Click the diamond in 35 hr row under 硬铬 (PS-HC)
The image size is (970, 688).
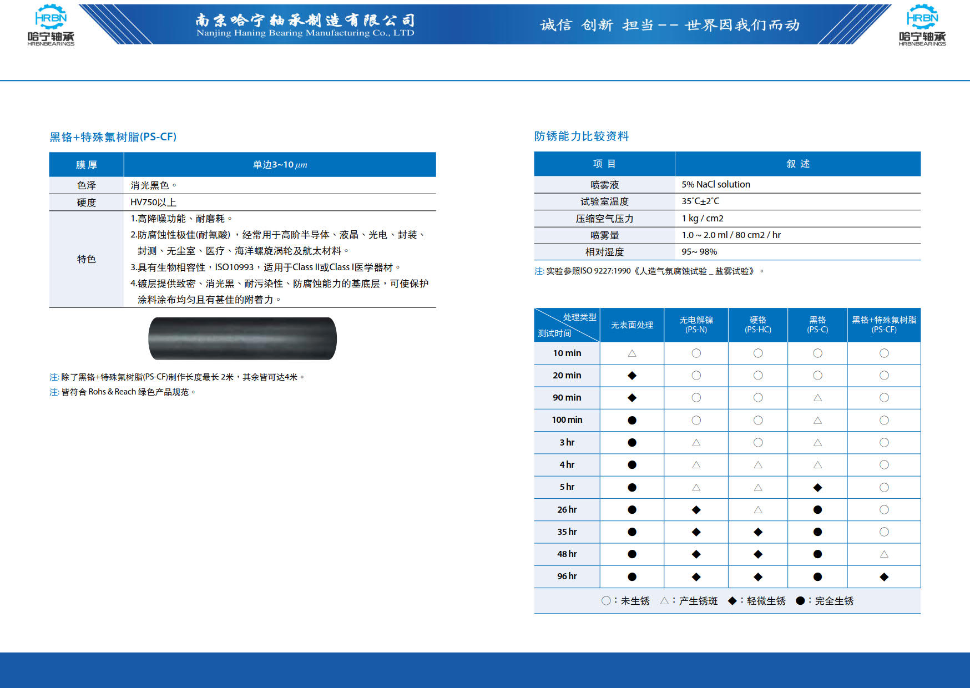[x=758, y=532]
